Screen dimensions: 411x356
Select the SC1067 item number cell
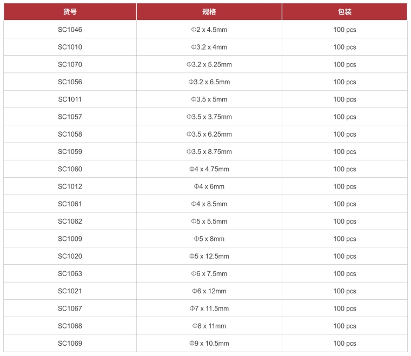click(x=70, y=308)
